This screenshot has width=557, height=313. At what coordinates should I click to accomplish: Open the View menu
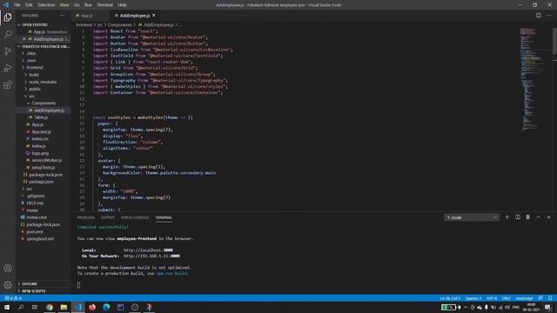click(x=64, y=5)
